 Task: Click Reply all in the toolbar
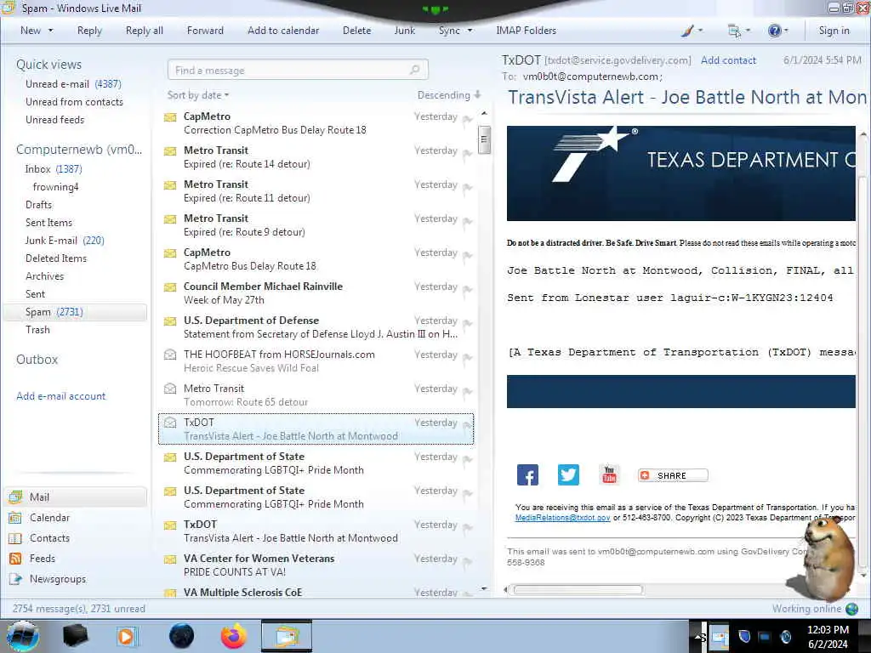(145, 31)
